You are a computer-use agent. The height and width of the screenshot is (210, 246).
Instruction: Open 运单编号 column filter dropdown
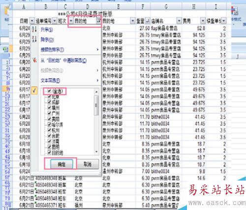[x=55, y=21]
